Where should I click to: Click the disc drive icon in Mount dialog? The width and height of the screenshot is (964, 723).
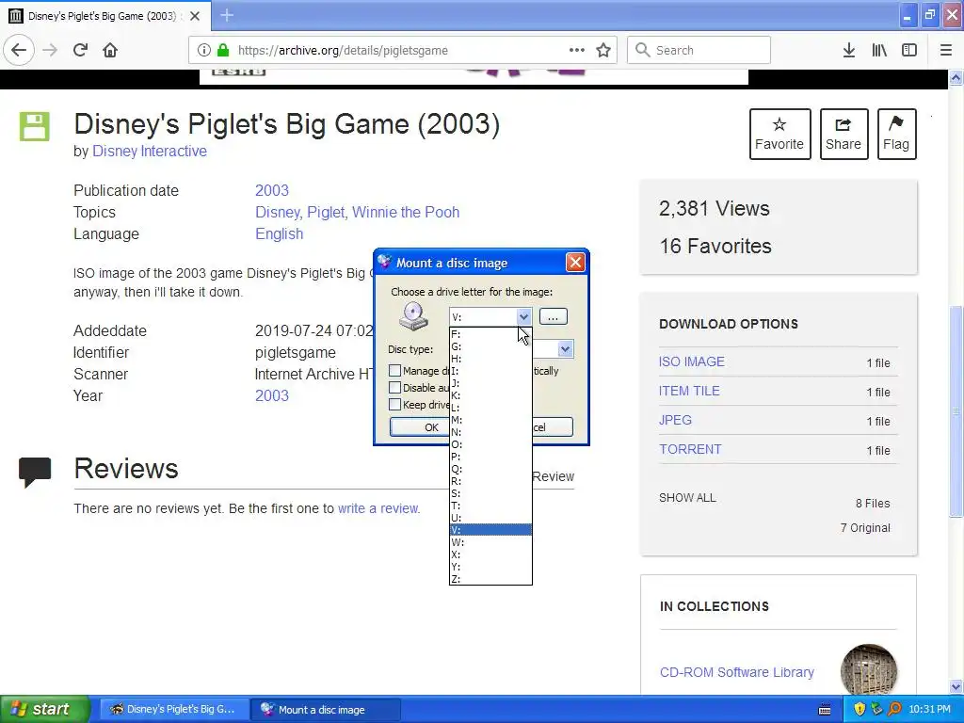[x=413, y=316]
